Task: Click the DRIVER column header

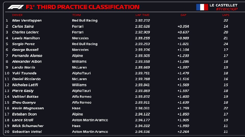Action: [x=17, y=15]
